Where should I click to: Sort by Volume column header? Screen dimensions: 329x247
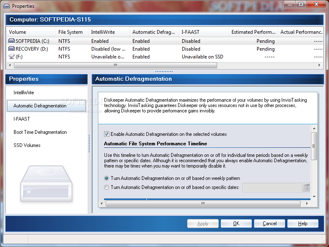[x=31, y=32]
